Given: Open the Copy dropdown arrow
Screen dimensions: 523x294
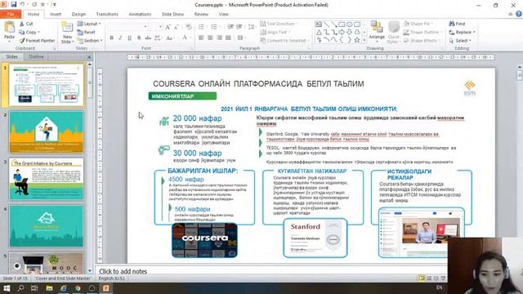Looking at the screenshot, I should 39,33.
